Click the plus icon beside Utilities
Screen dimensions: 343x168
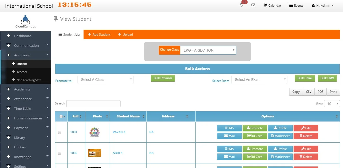[9, 147]
